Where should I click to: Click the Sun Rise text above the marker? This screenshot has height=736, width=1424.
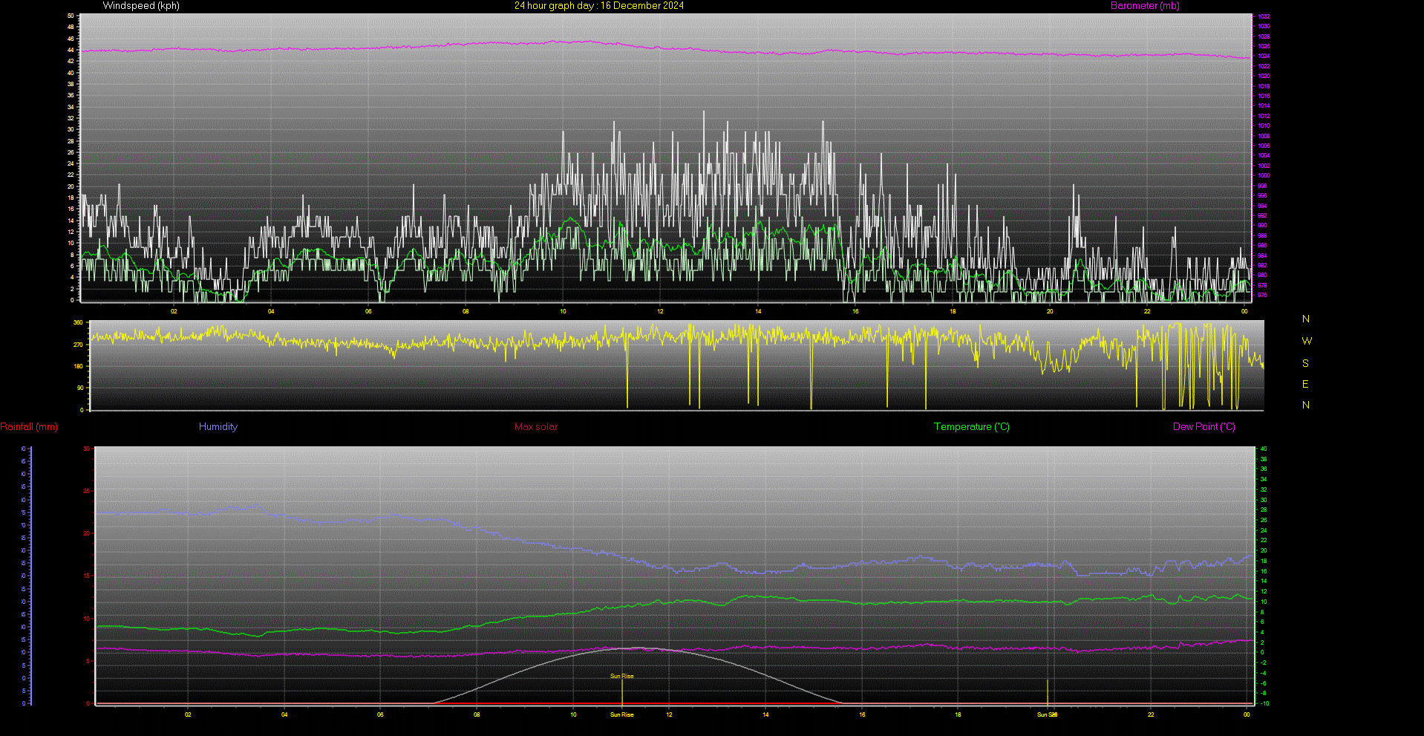[622, 677]
